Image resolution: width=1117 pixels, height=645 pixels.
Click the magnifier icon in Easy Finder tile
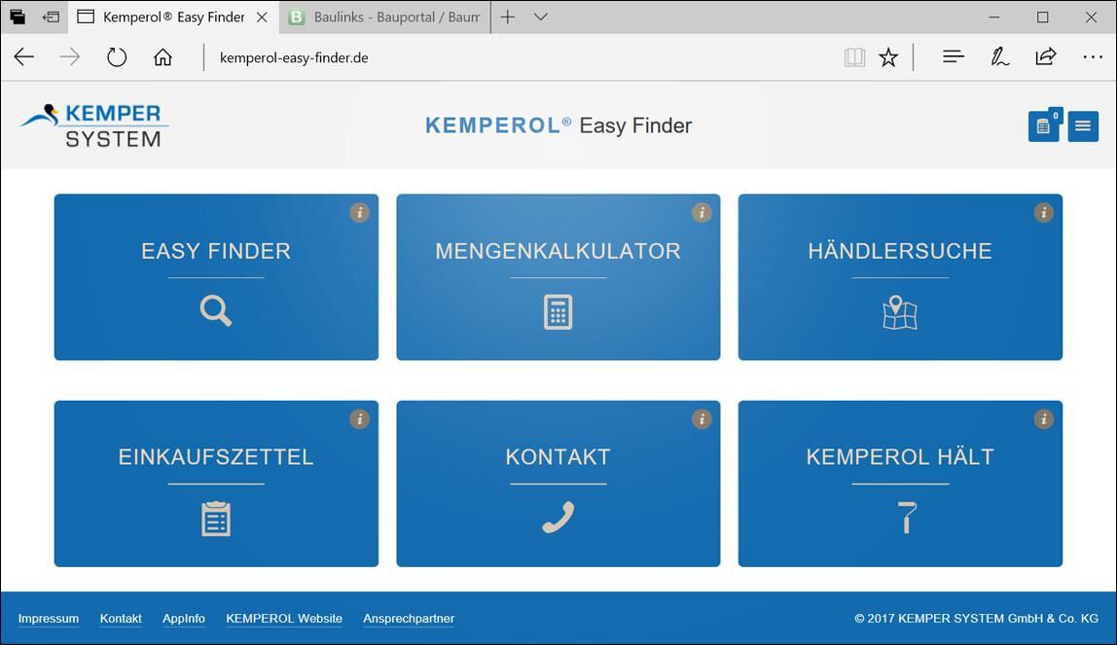point(216,311)
